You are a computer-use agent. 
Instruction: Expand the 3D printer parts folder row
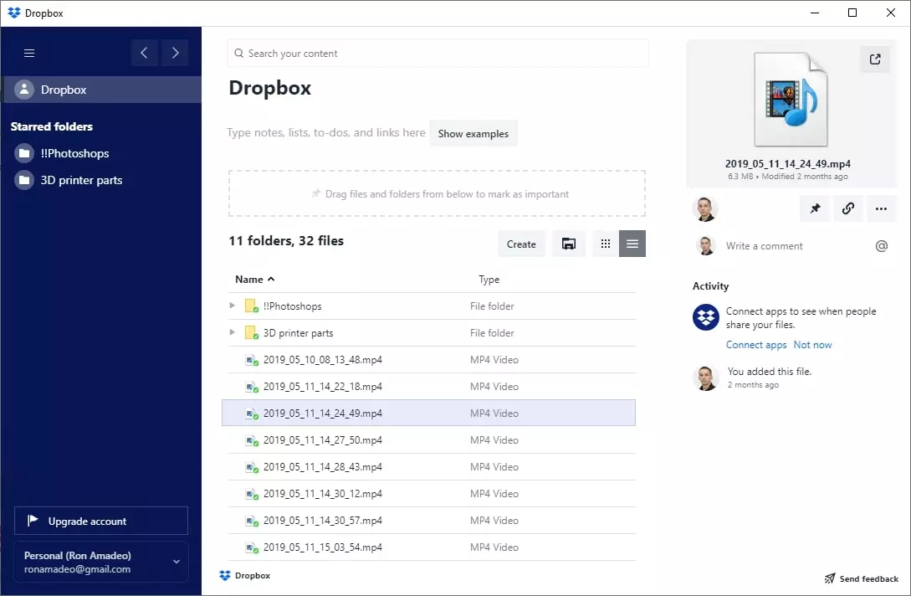233,332
